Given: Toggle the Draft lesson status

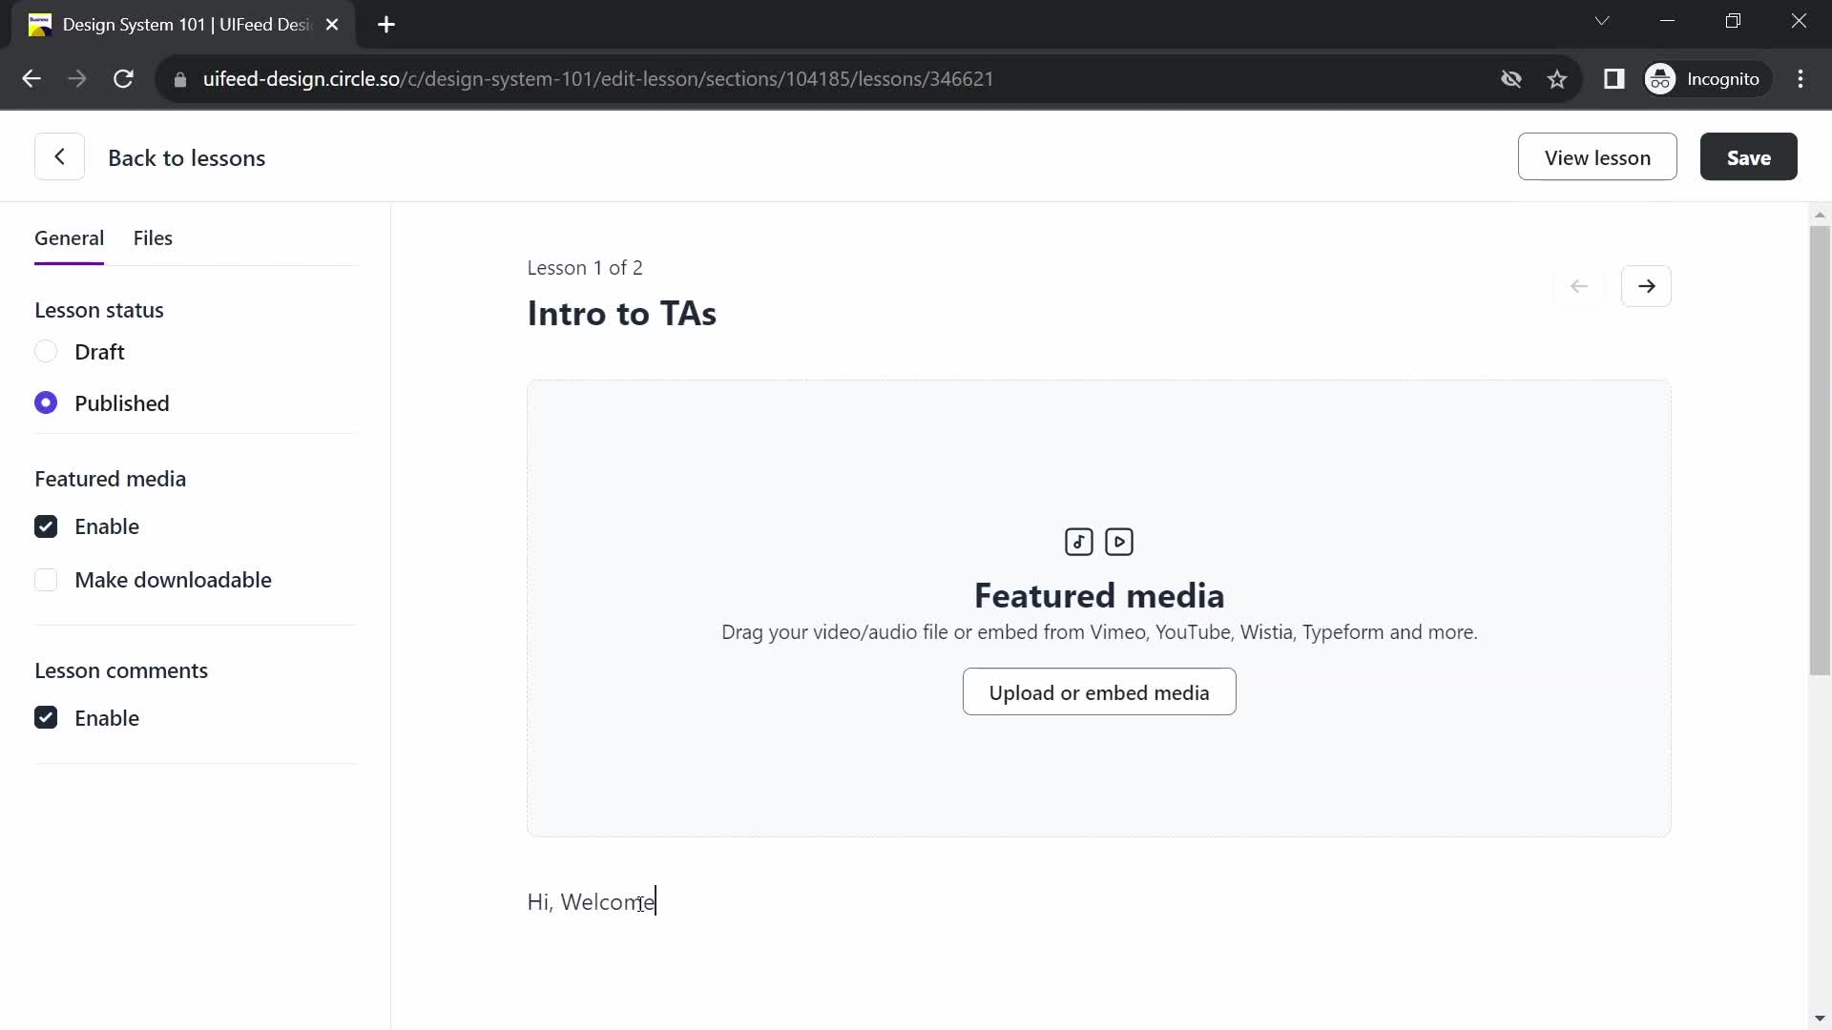Looking at the screenshot, I should coord(45,351).
